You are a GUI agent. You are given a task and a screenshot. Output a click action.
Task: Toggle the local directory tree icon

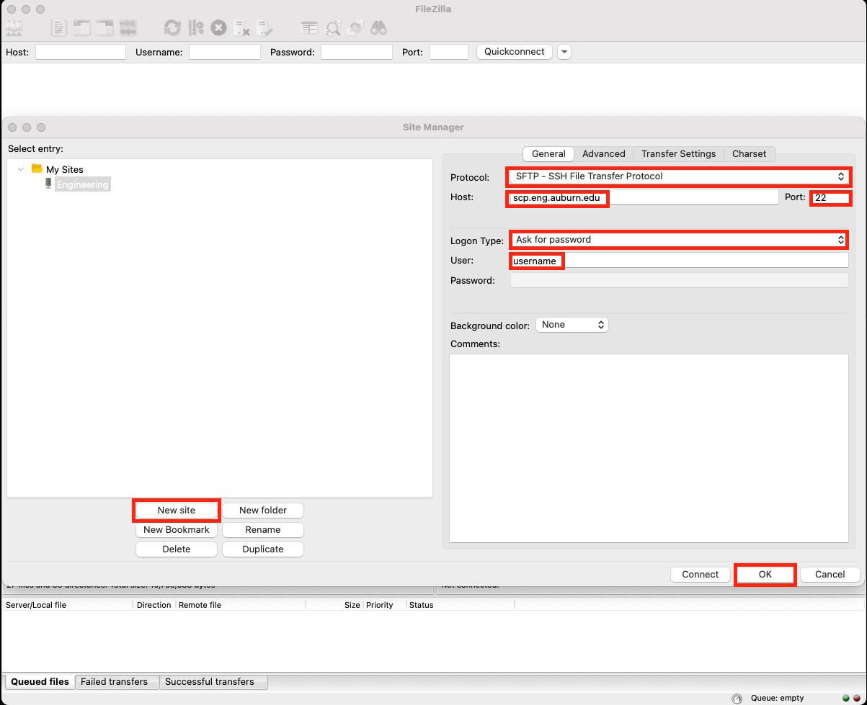coord(82,28)
